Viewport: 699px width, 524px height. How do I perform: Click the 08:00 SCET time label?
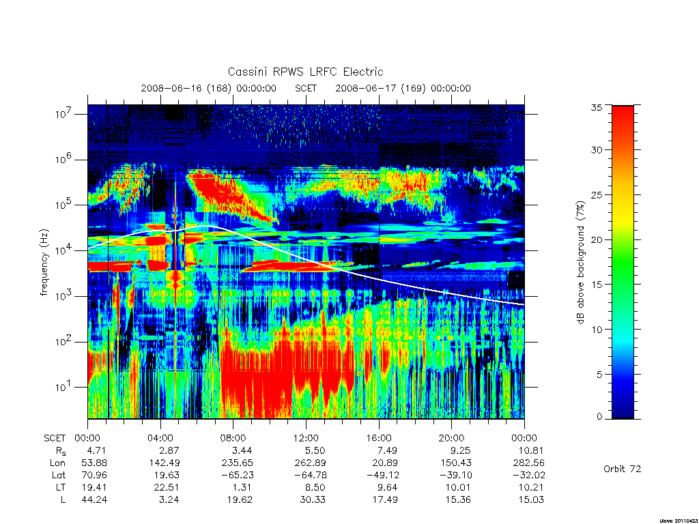point(233,438)
